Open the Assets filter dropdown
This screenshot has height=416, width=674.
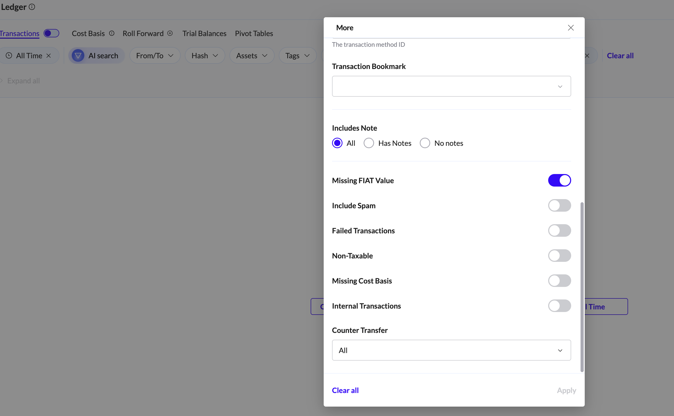252,56
